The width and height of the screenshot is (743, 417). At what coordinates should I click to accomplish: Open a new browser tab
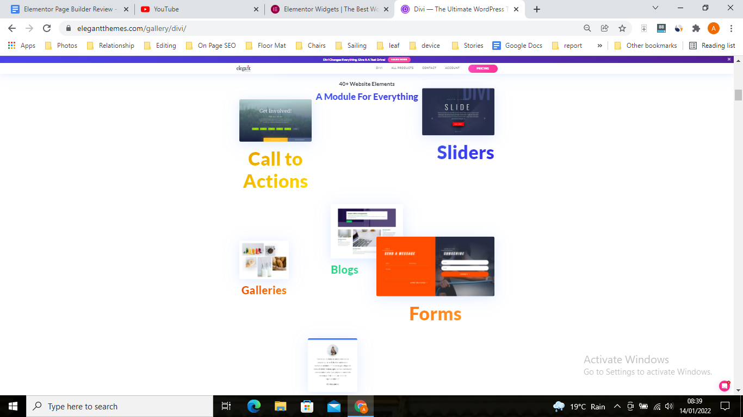[x=537, y=9]
